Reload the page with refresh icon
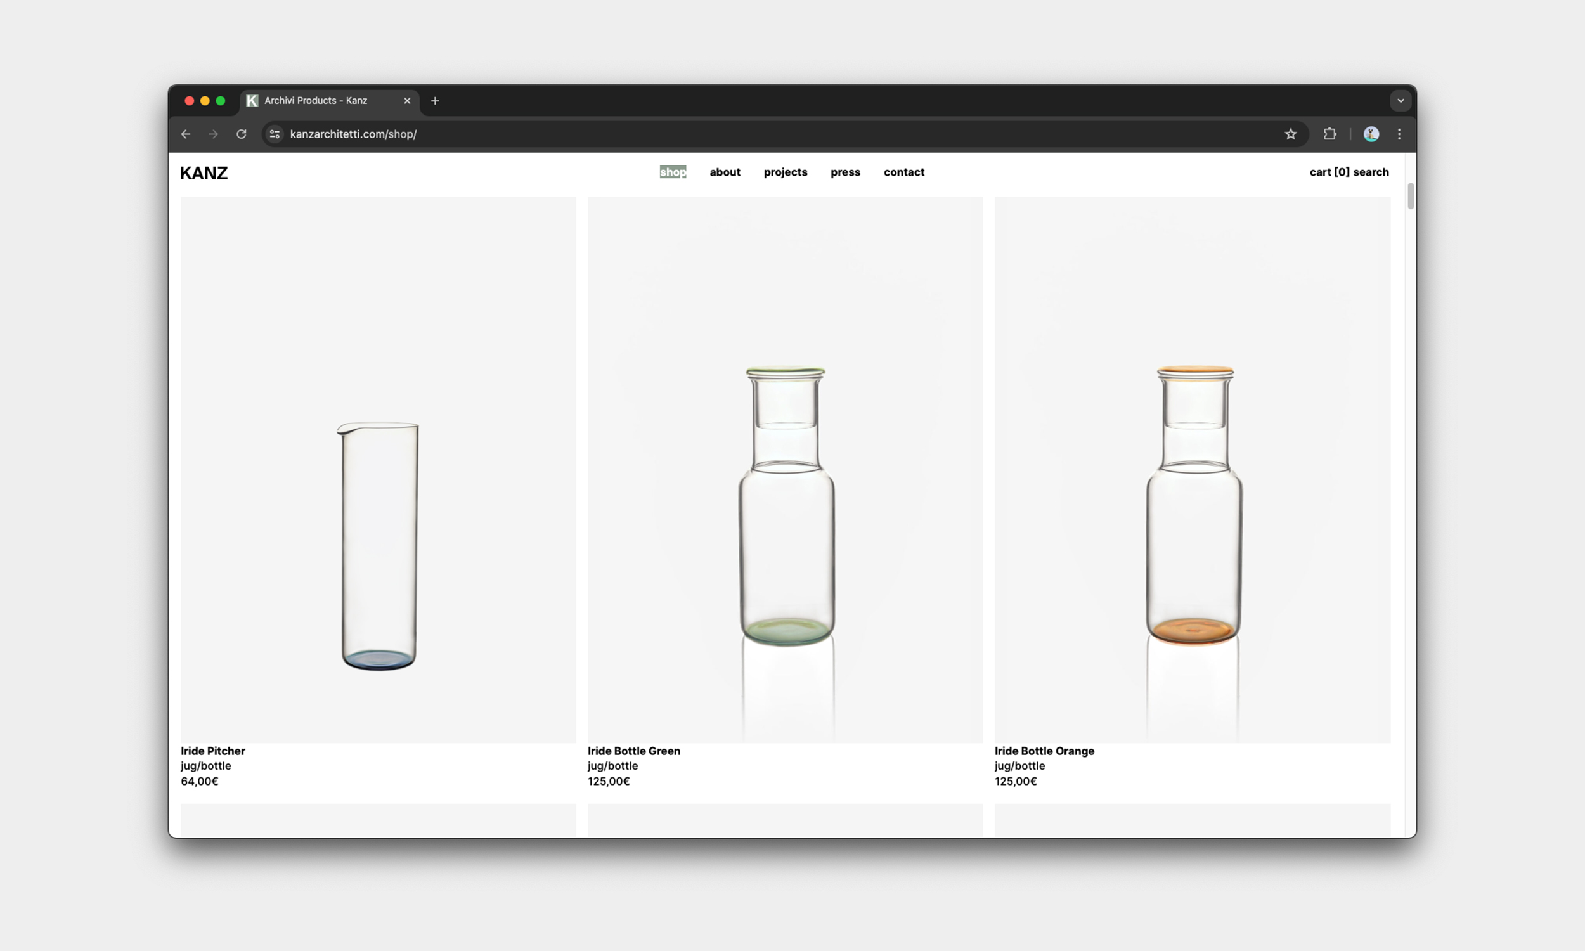1585x951 pixels. pyautogui.click(x=242, y=134)
